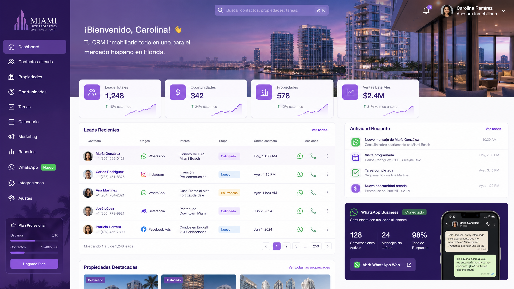Viewport: 514px width, 289px height.
Task: Click dollar icon of Nueva oportunidad creada
Action: [x=356, y=188]
